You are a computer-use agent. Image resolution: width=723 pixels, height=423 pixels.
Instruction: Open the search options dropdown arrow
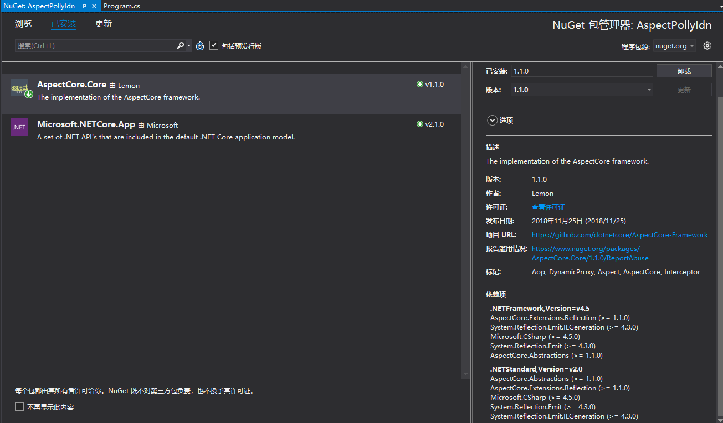tap(189, 46)
